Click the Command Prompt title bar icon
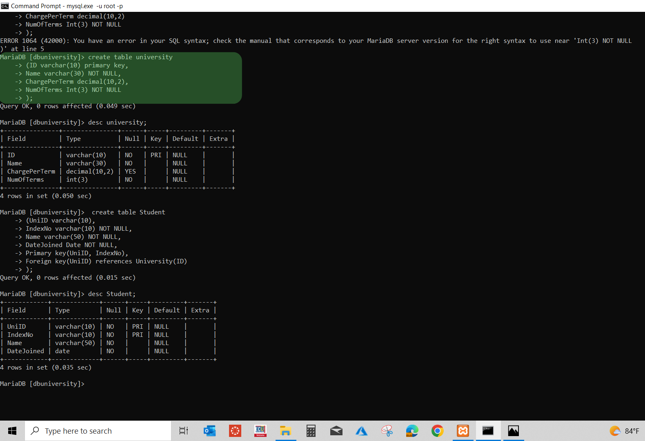 click(x=5, y=6)
